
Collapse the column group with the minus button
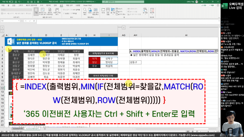pyautogui.click(x=124, y=27)
